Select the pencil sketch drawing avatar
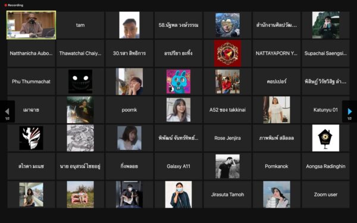The image size is (357, 223). (x=80, y=138)
